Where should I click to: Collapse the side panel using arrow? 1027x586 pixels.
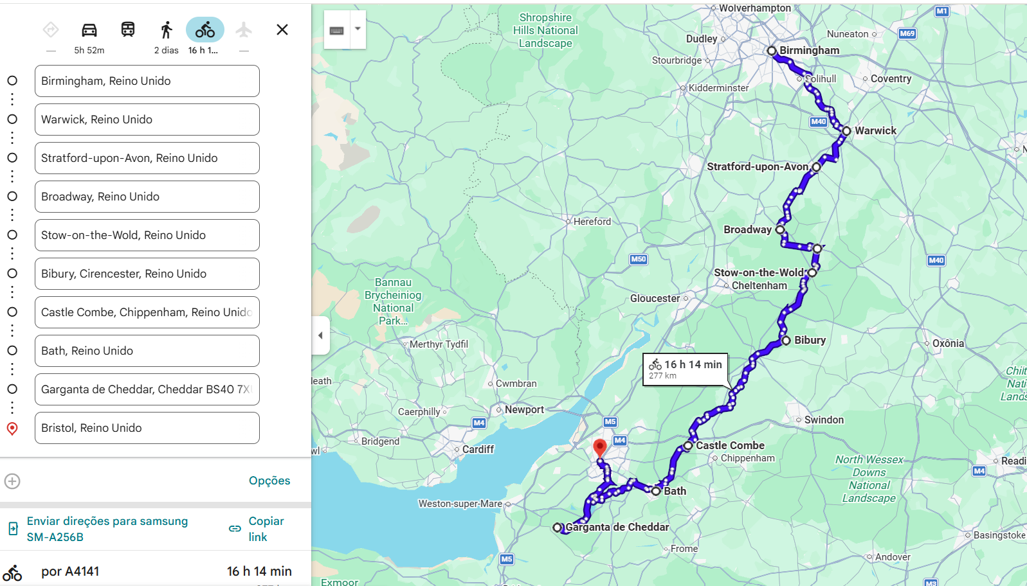click(x=320, y=335)
